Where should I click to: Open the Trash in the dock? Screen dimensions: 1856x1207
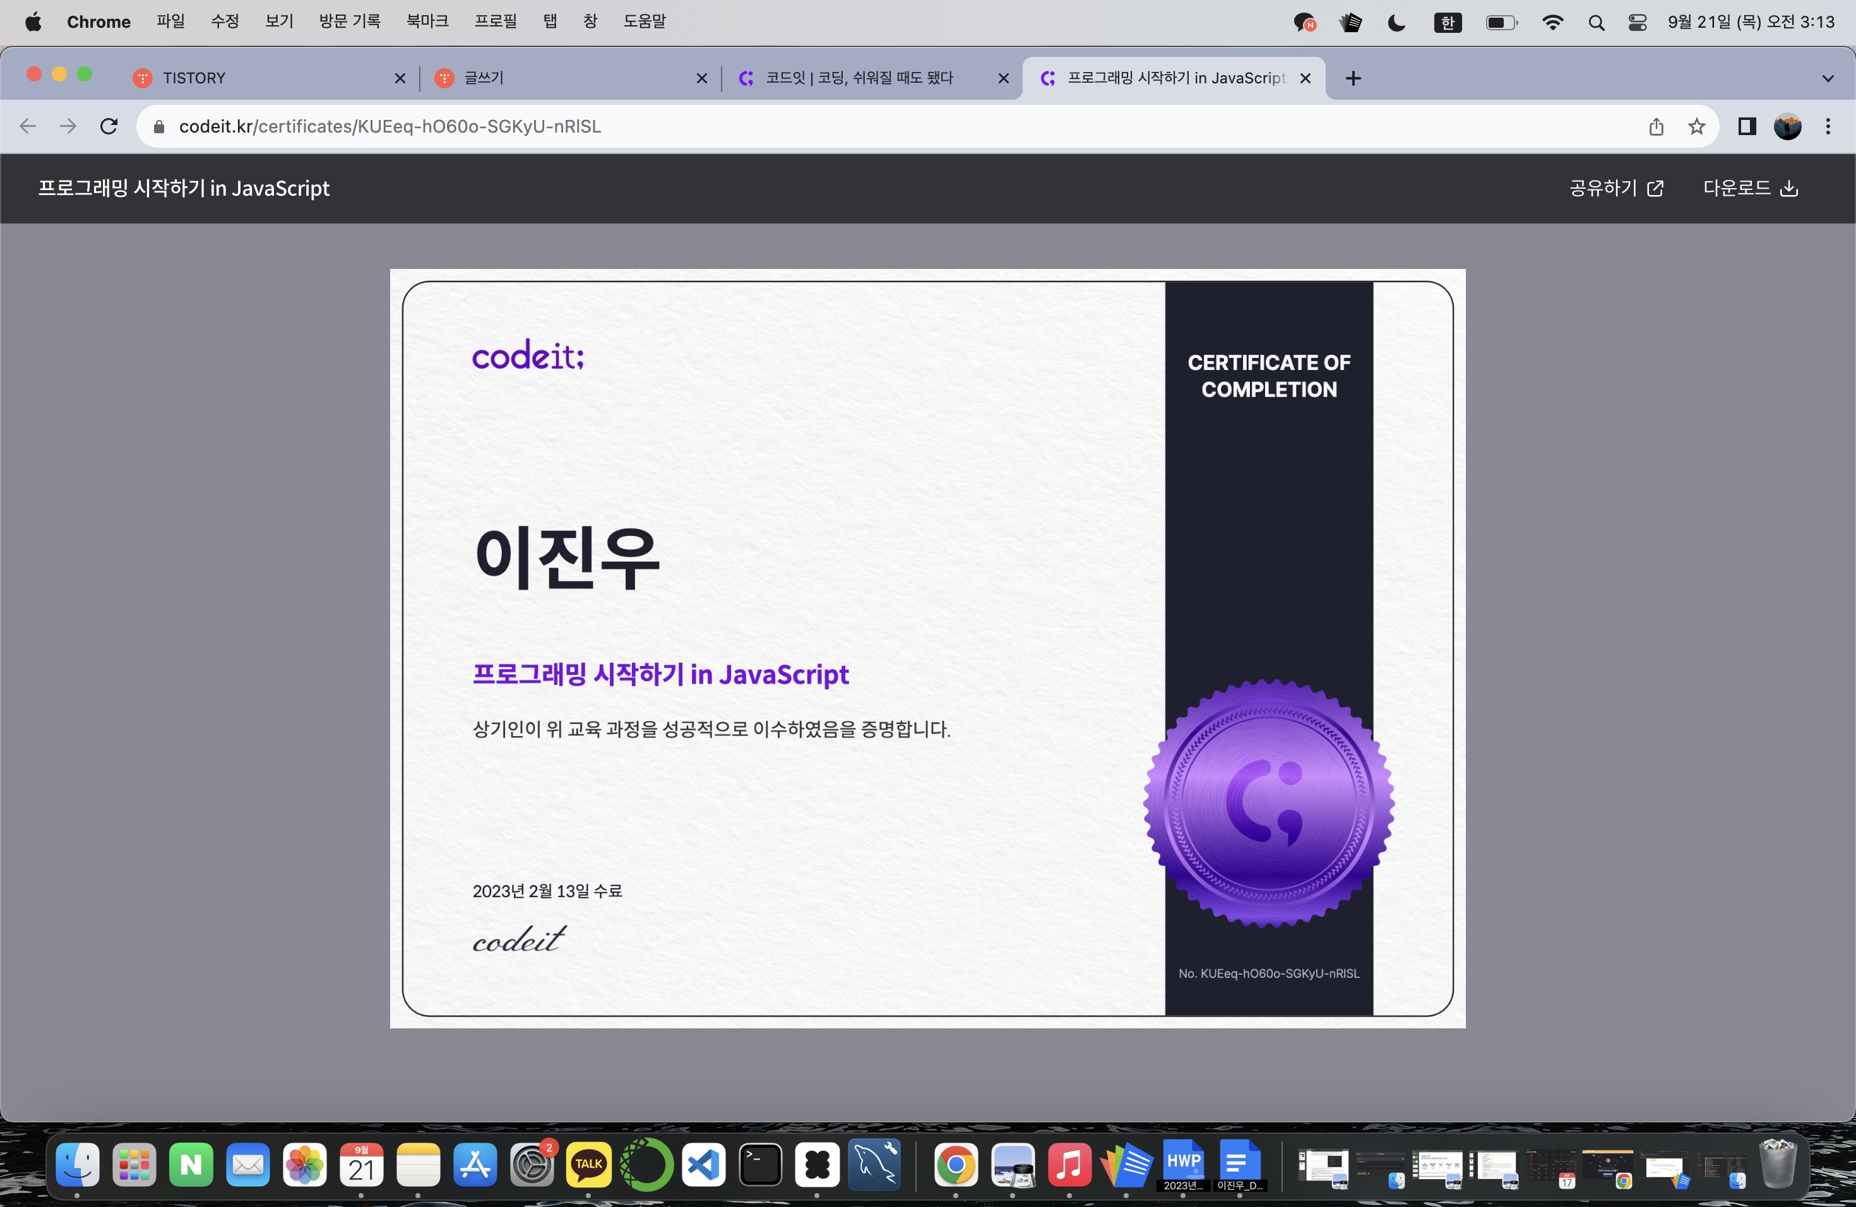click(1779, 1163)
